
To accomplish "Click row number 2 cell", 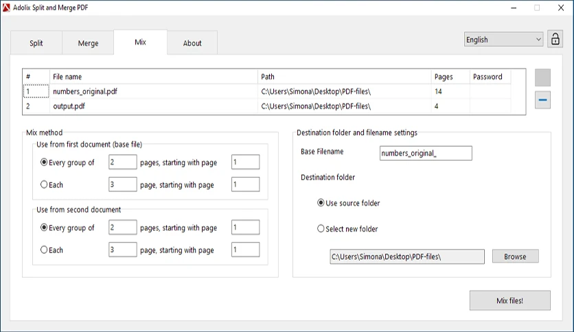I will coord(36,106).
